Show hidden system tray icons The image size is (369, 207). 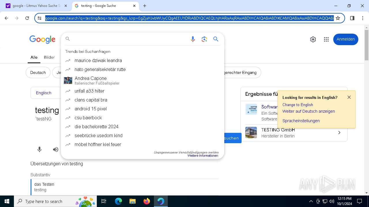click(x=311, y=201)
